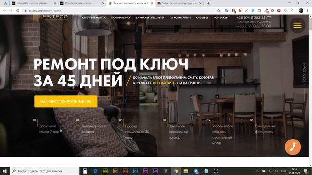
Task: Open new browser tab
Action: (208, 3)
